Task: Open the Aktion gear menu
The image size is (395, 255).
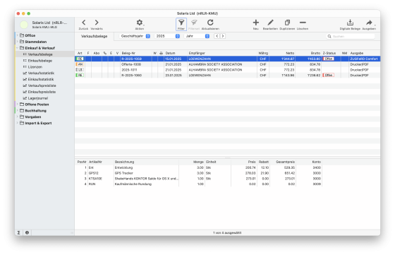Action: tap(140, 23)
